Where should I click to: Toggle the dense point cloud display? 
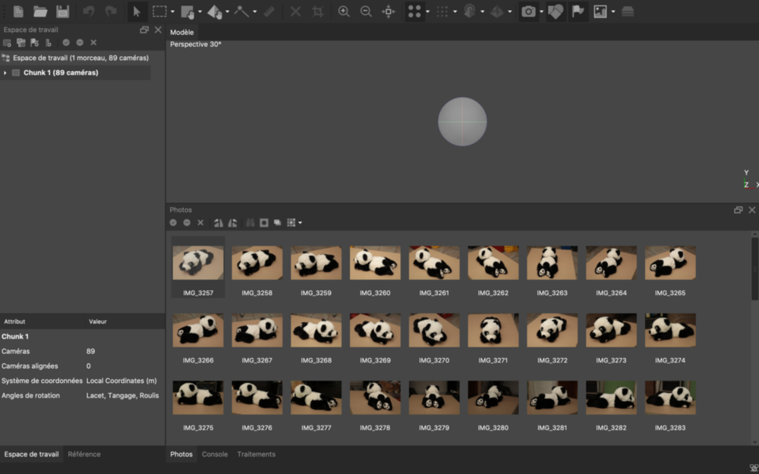442,11
